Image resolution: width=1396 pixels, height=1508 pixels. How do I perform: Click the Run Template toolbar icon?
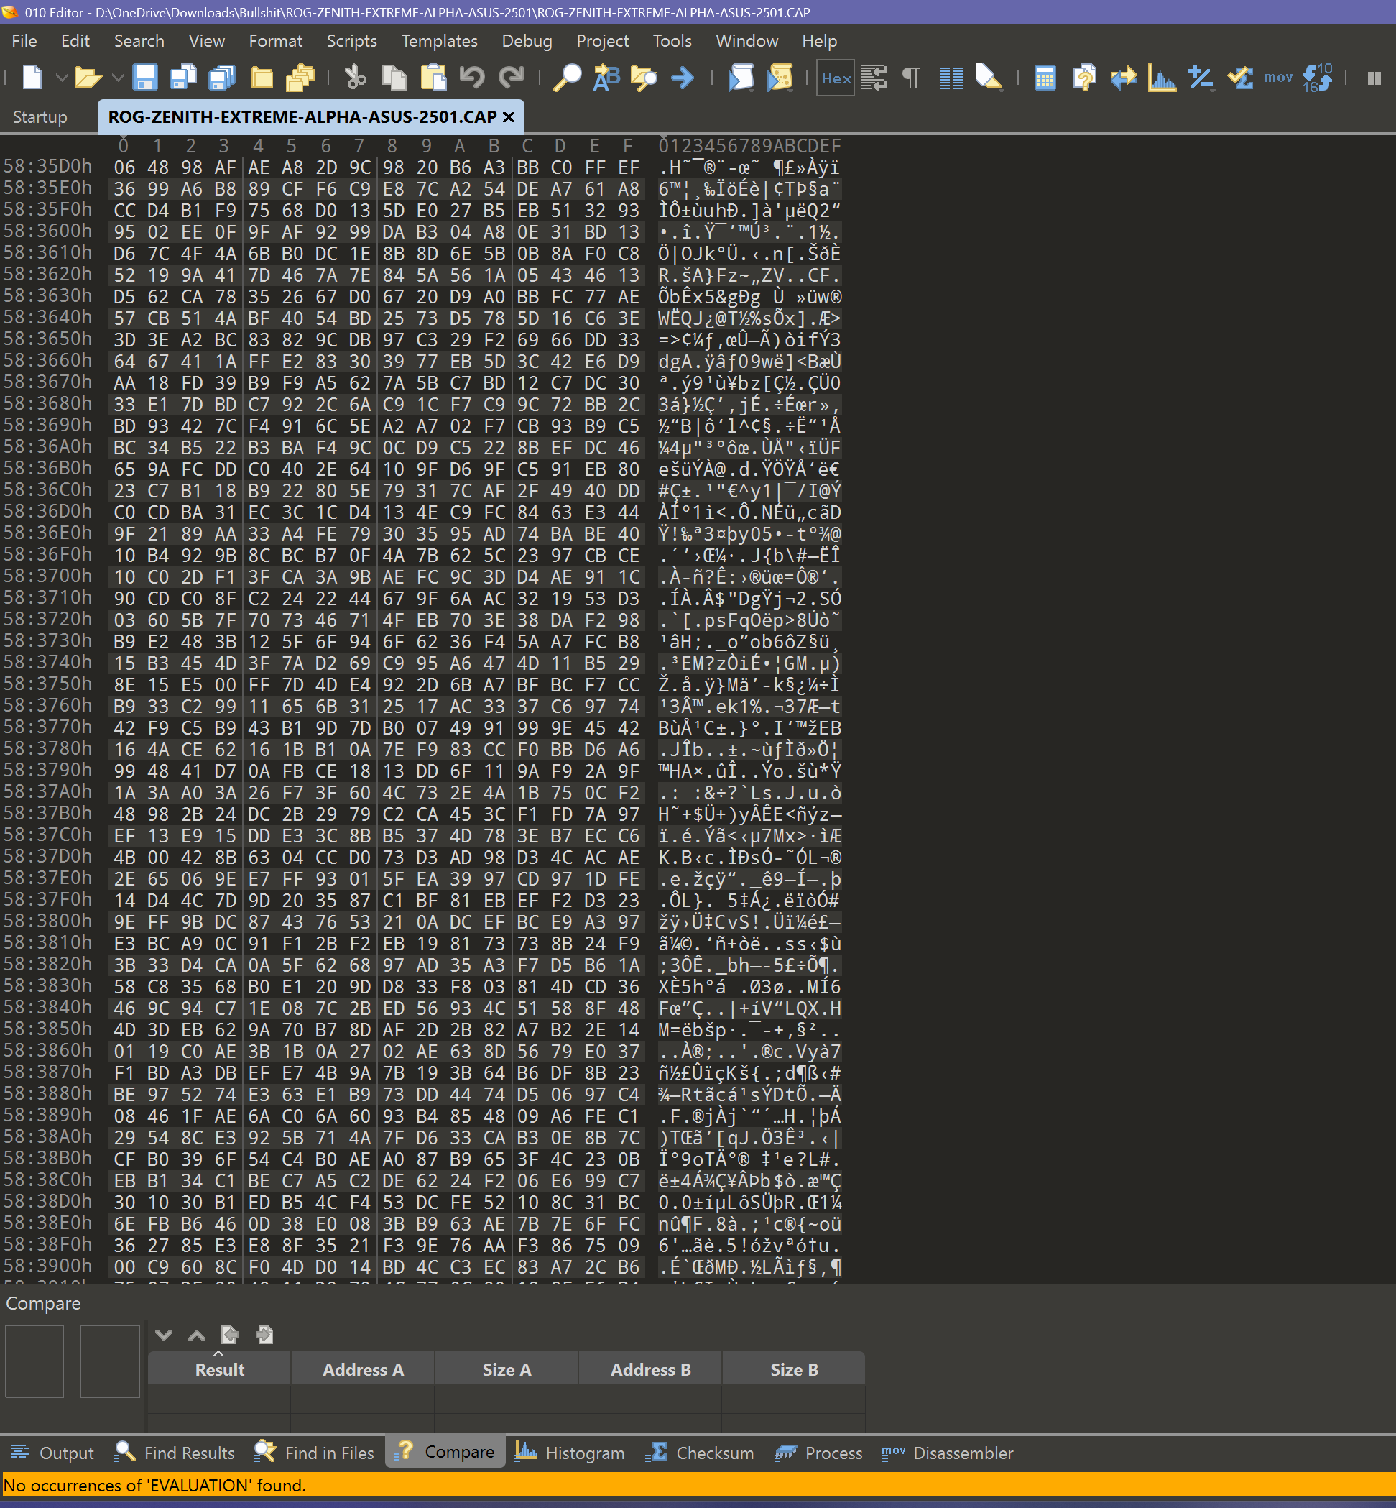pyautogui.click(x=780, y=77)
